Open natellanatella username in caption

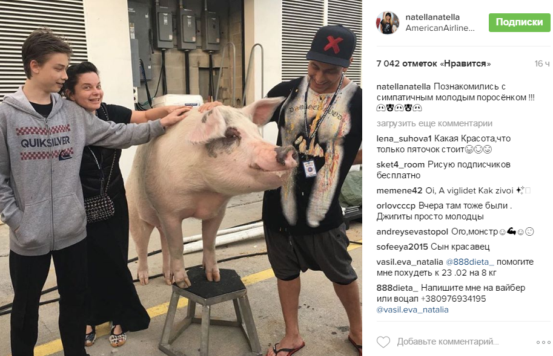(x=403, y=86)
